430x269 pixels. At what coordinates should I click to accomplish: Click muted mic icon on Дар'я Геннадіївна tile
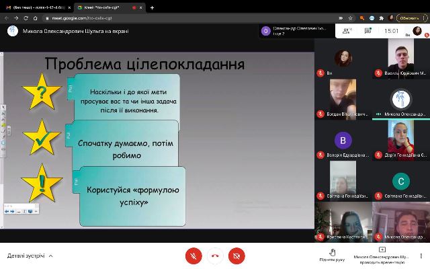click(378, 155)
